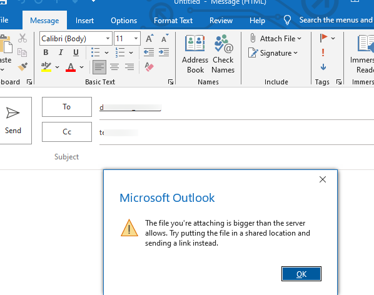
Task: Click the warning triangle icon in dialog
Action: pos(129,228)
